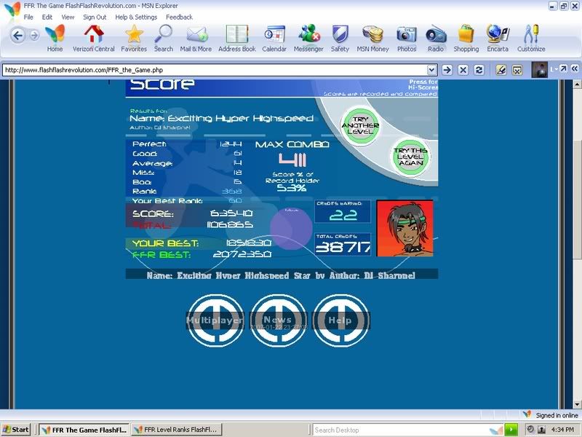Open the View menu

(68, 17)
